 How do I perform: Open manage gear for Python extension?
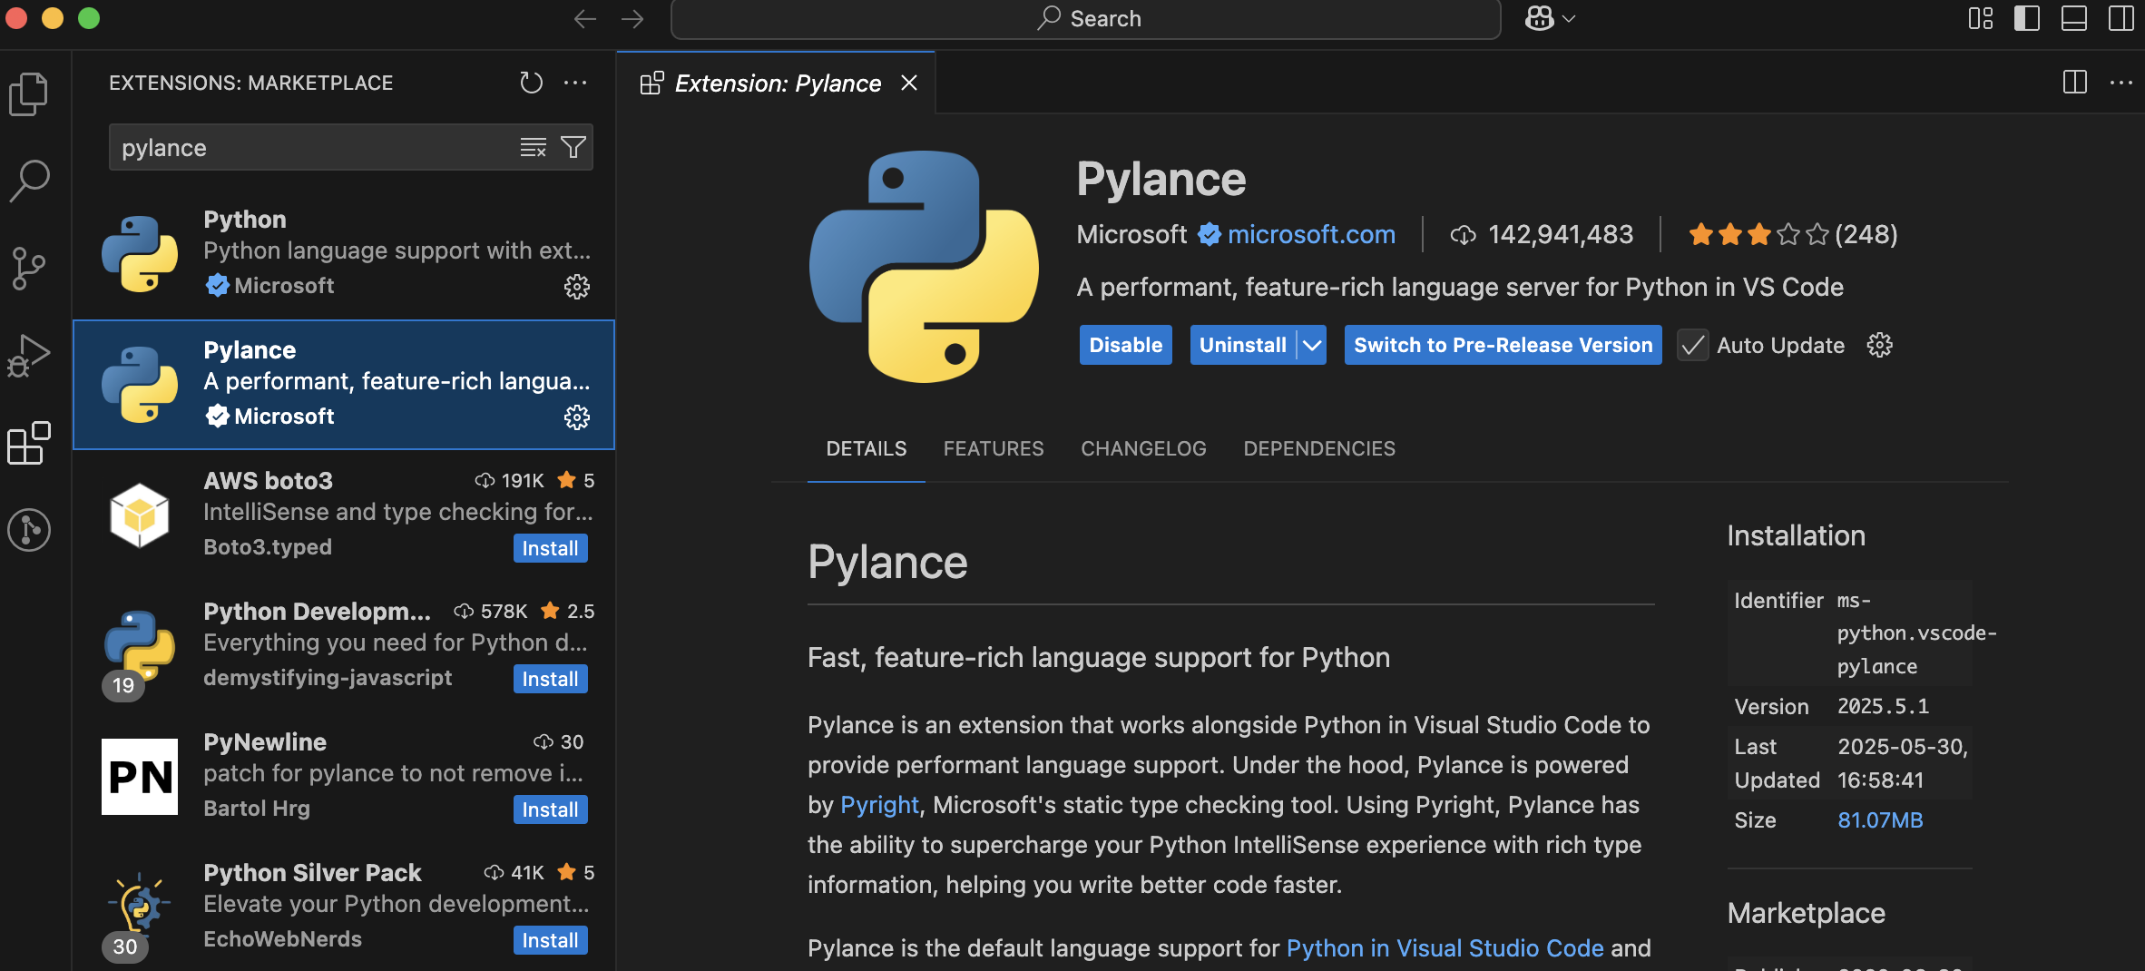click(x=577, y=287)
